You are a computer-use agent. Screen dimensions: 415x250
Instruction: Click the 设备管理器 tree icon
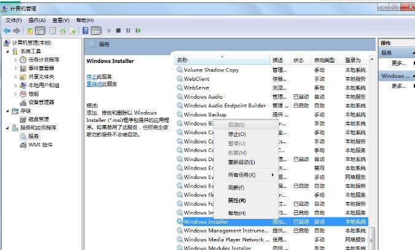click(x=23, y=102)
